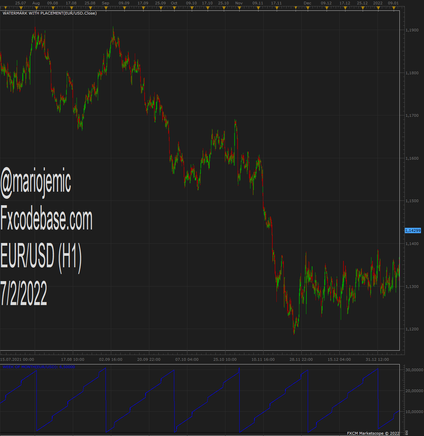Click the 10,00000 indicator scale value

pyautogui.click(x=414, y=412)
